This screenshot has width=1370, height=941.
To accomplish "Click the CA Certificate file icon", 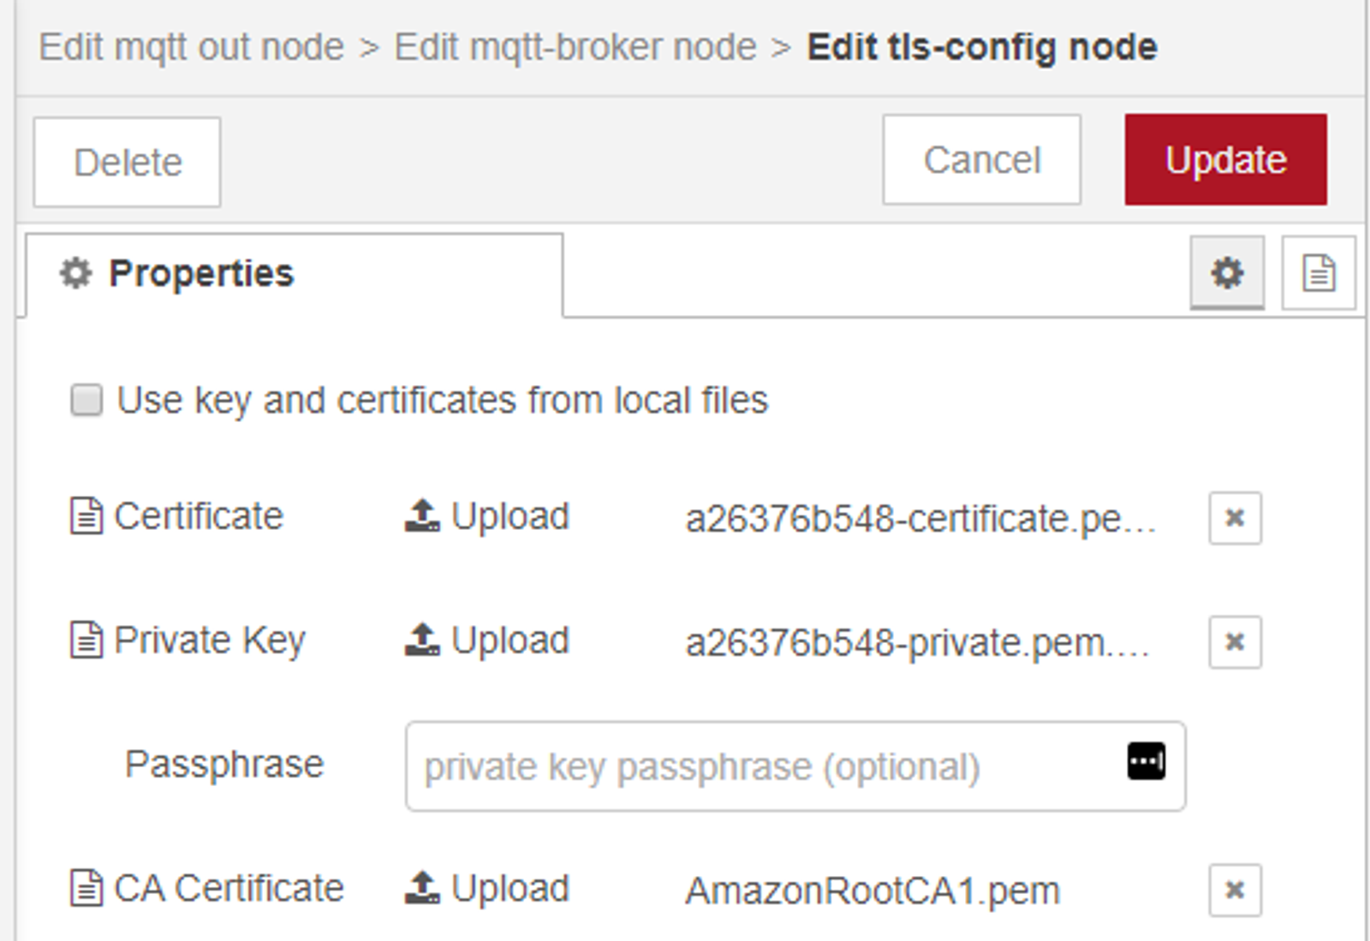I will pyautogui.click(x=84, y=887).
